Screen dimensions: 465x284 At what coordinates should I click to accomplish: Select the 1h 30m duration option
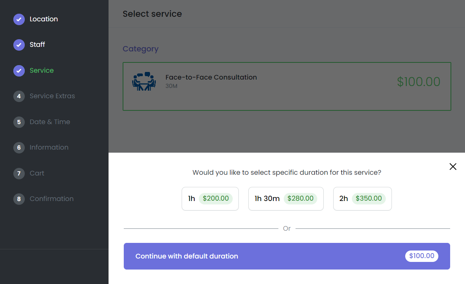coord(286,198)
